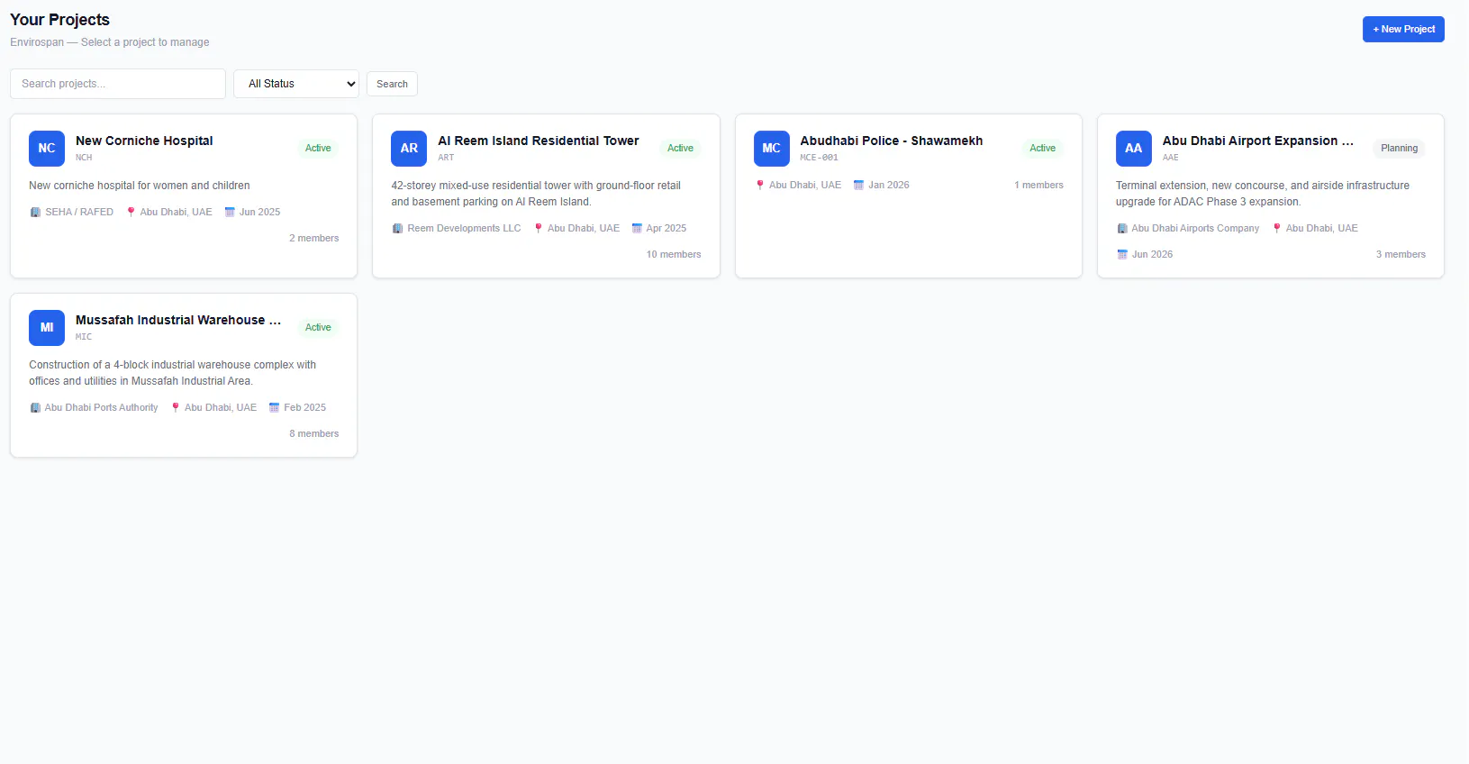Viewport: 1469px width, 764px height.
Task: Click location pin in Mussafah Warehouse card
Action: point(176,408)
